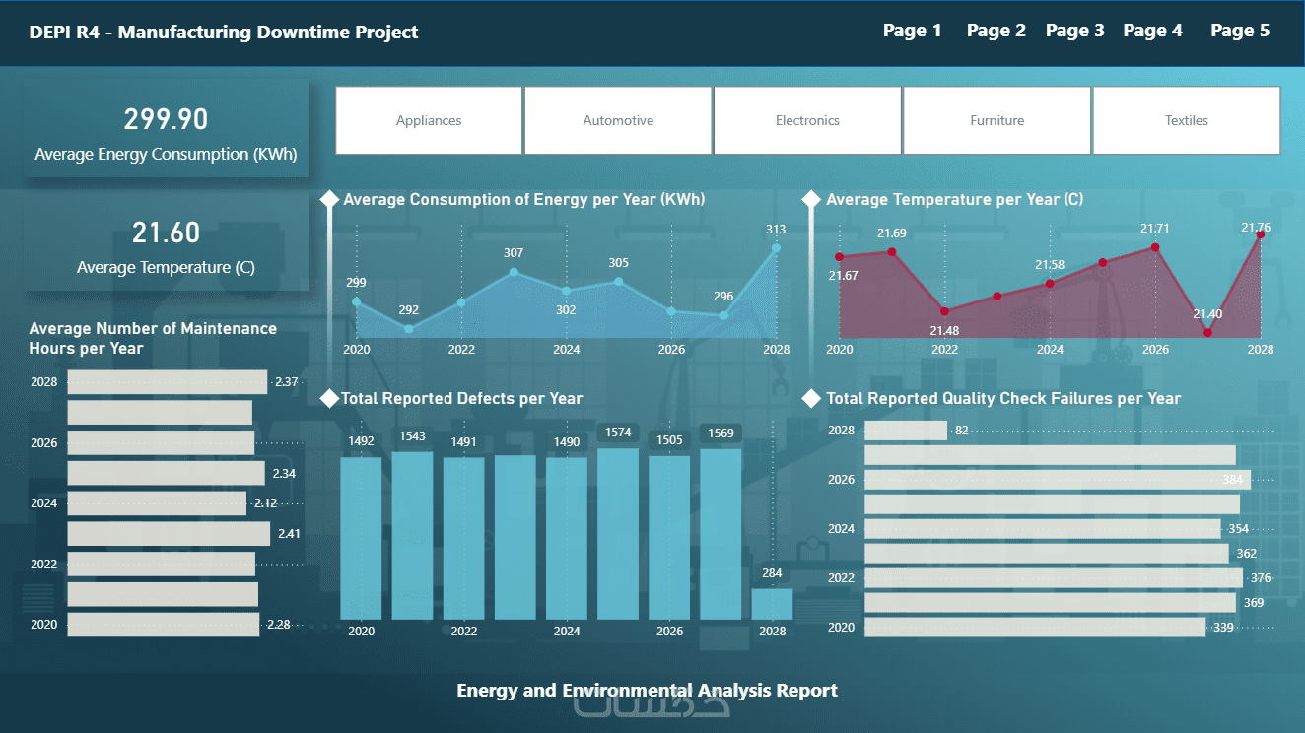Click the maintenance hours bar labeled 2.34

point(166,474)
